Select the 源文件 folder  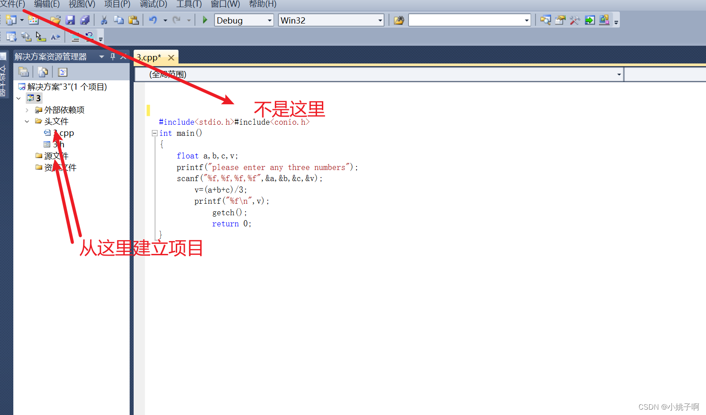point(52,156)
